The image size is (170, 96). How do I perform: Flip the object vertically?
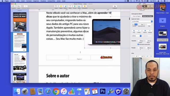pyautogui.click(x=151, y=56)
